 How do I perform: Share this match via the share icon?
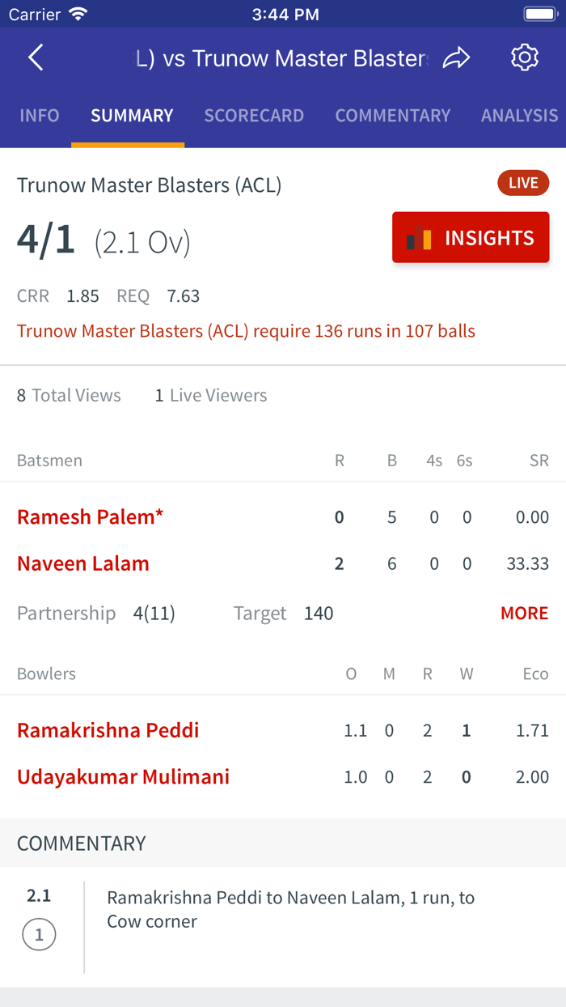pyautogui.click(x=456, y=57)
